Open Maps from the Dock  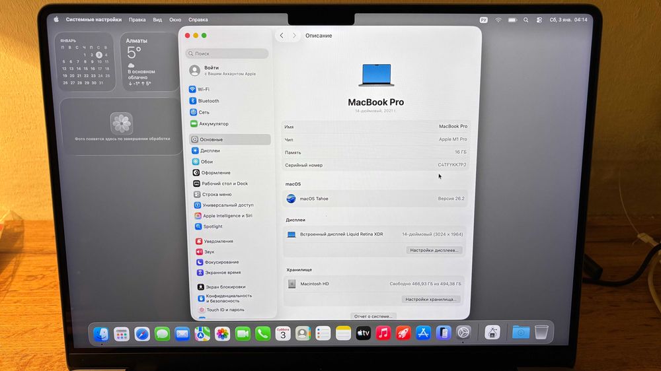tap(202, 334)
